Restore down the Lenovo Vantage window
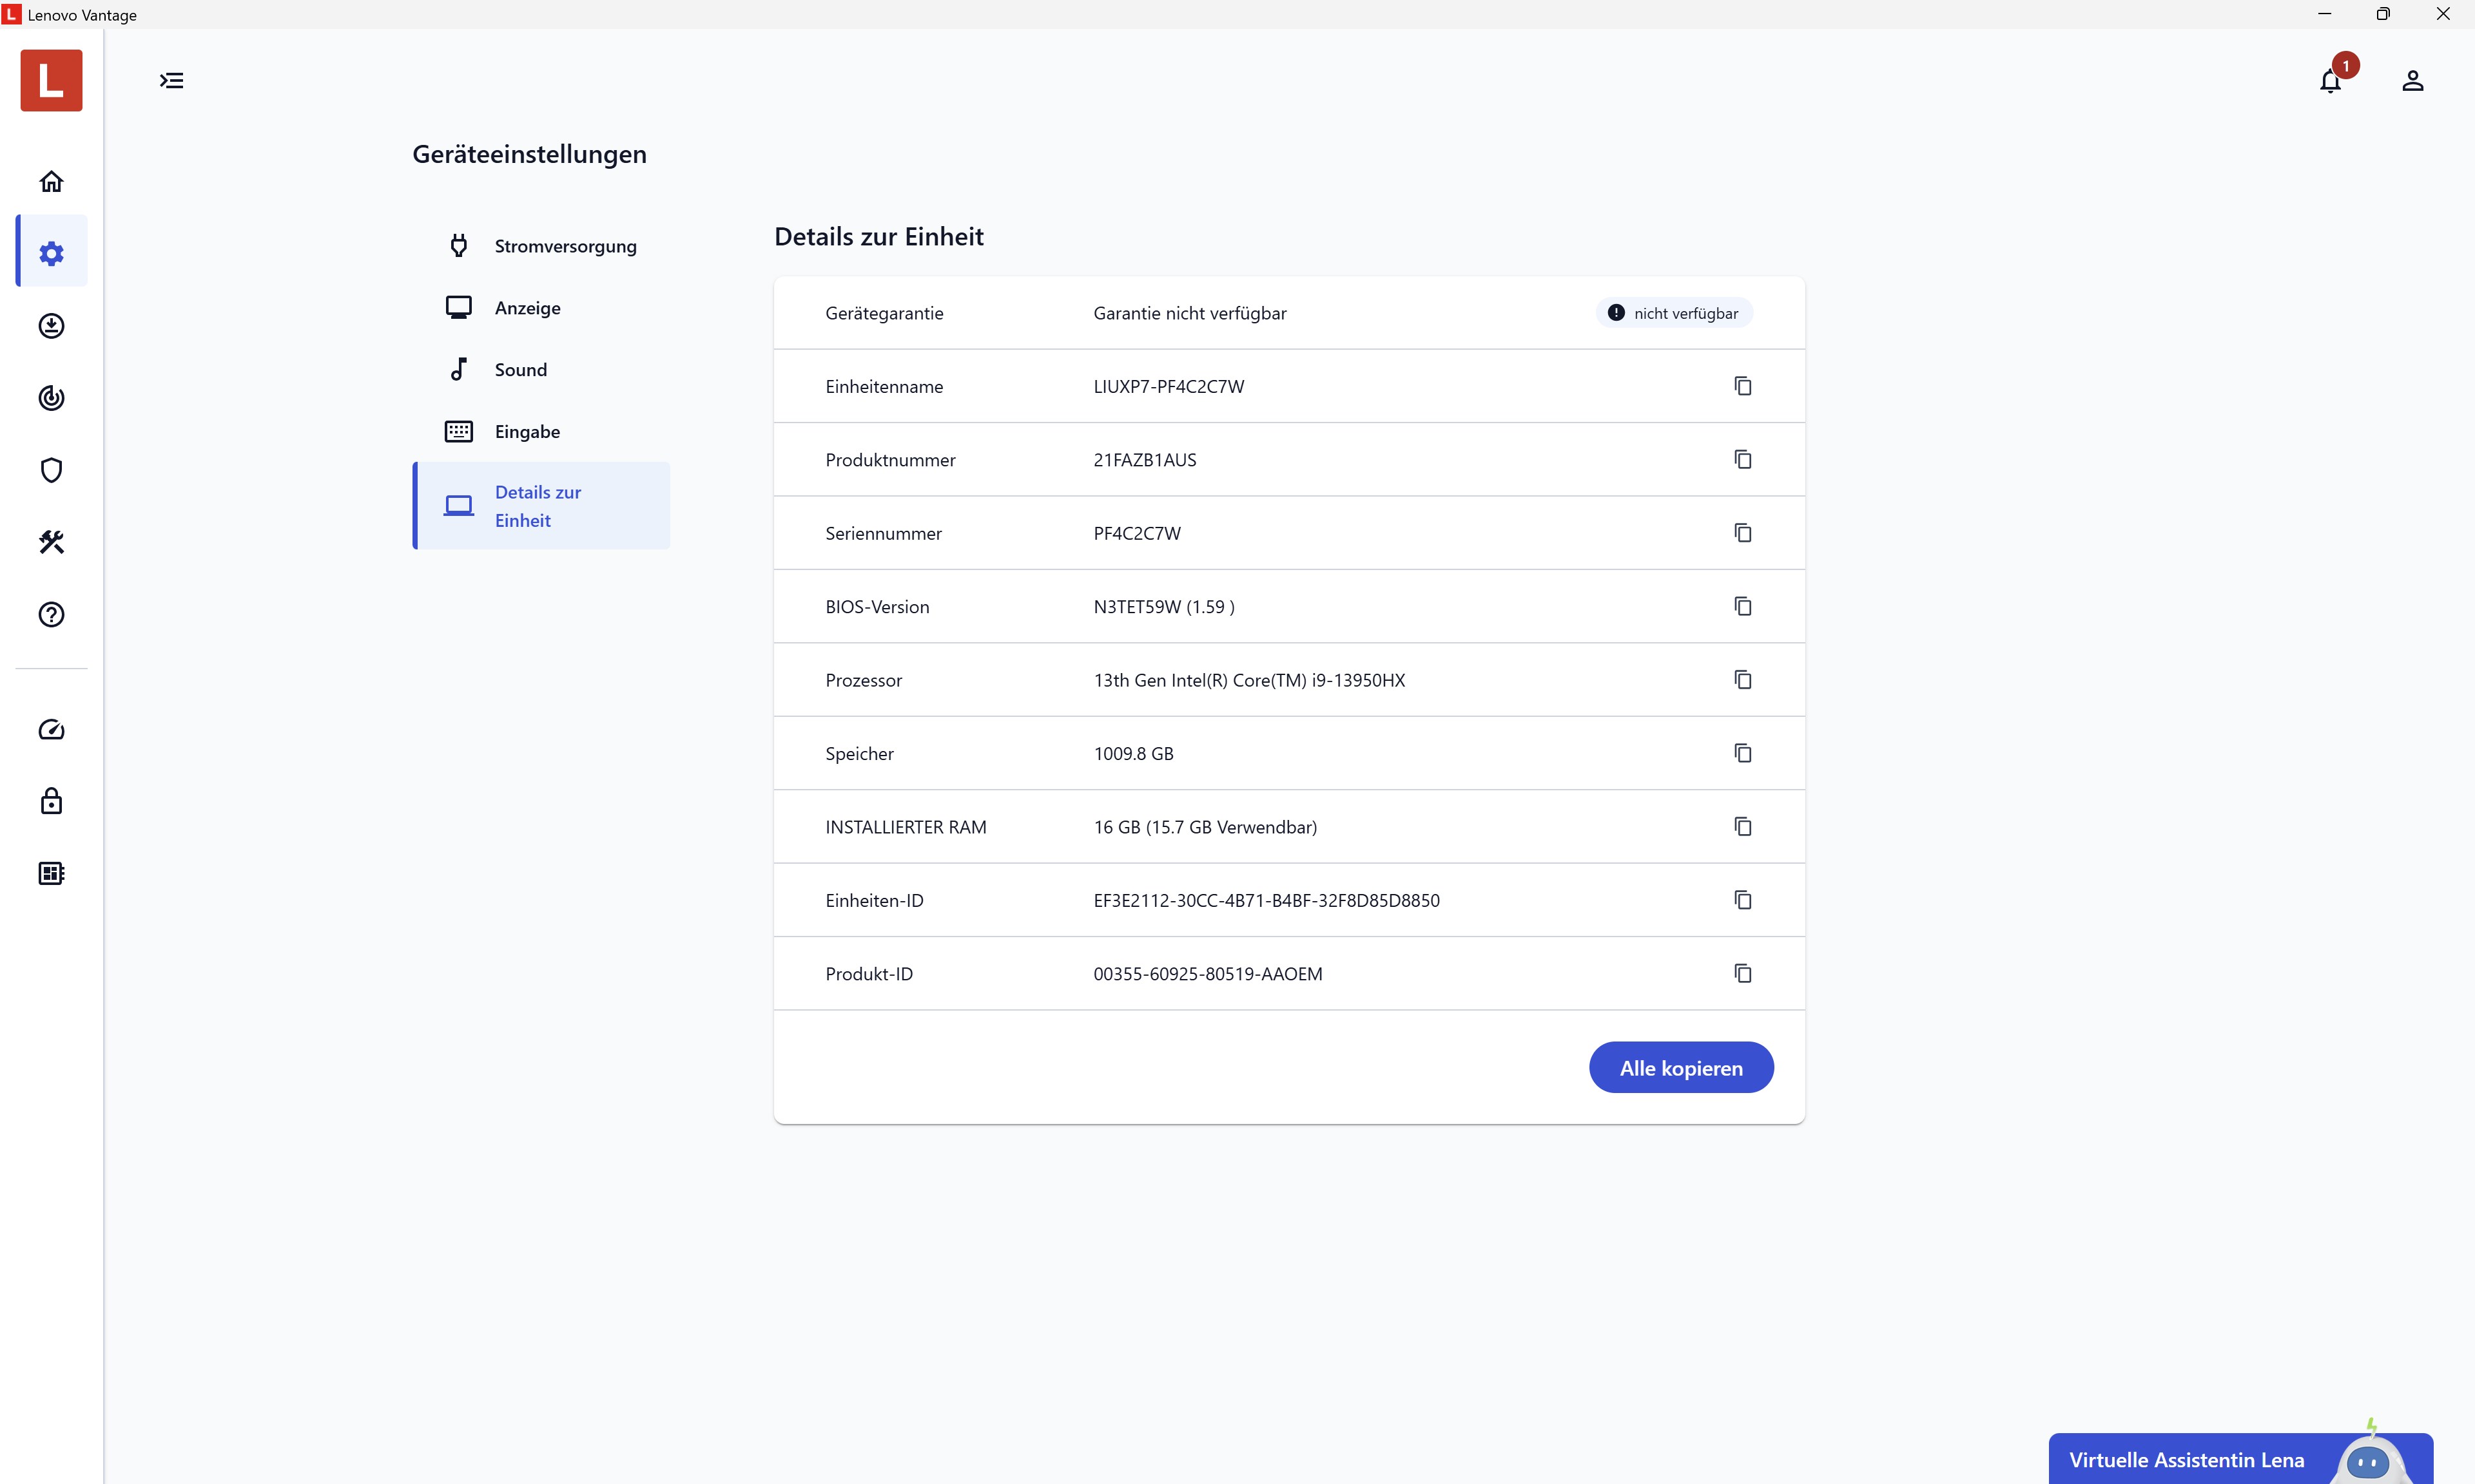 click(x=2383, y=14)
